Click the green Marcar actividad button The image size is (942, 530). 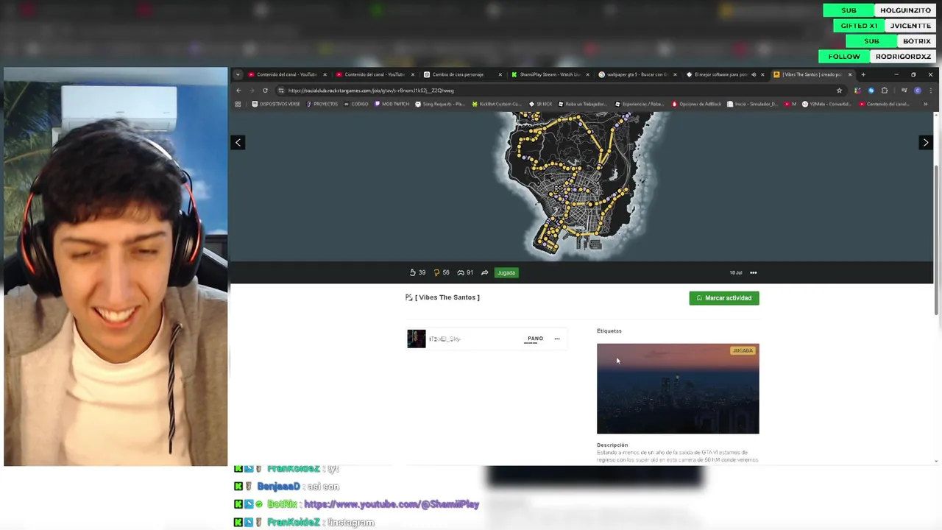tap(724, 298)
